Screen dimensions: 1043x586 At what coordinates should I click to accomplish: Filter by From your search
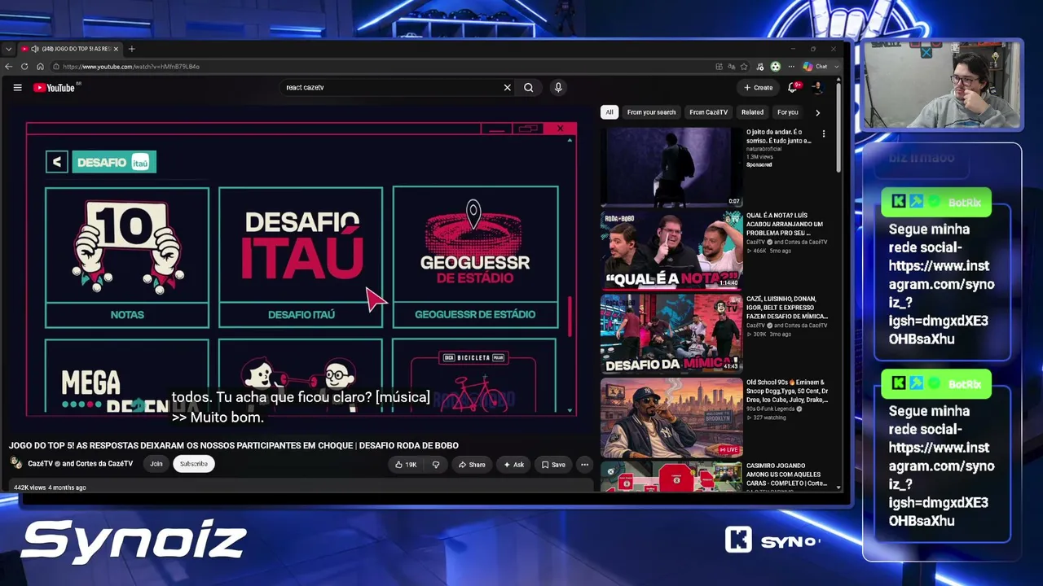click(651, 112)
